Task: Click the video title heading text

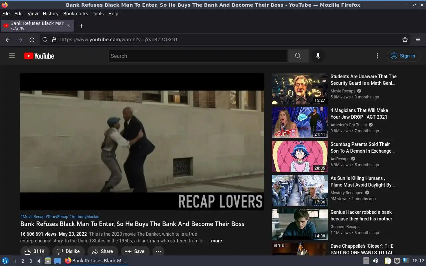Action: (x=132, y=224)
